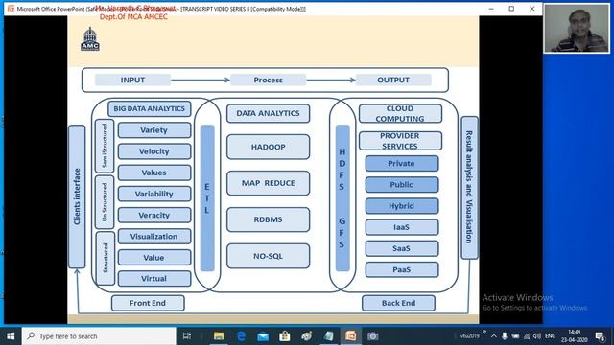The width and height of the screenshot is (614, 345).
Task: Click the SaaS box
Action: coord(402,248)
